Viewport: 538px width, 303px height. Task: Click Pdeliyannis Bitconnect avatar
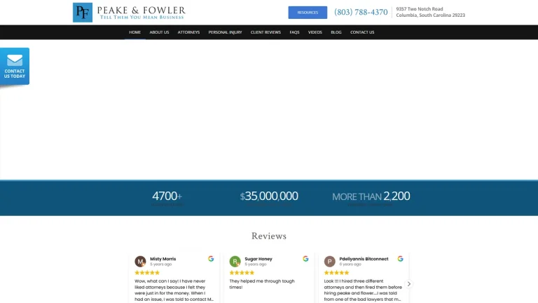329,262
